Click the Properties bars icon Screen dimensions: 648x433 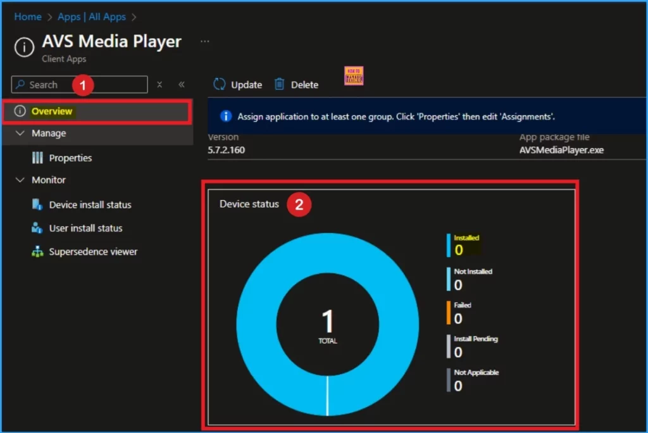[x=37, y=158]
